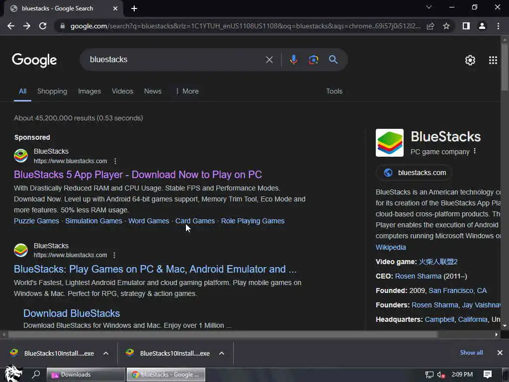Expand second BlueStacks10Install download options

pyautogui.click(x=222, y=353)
